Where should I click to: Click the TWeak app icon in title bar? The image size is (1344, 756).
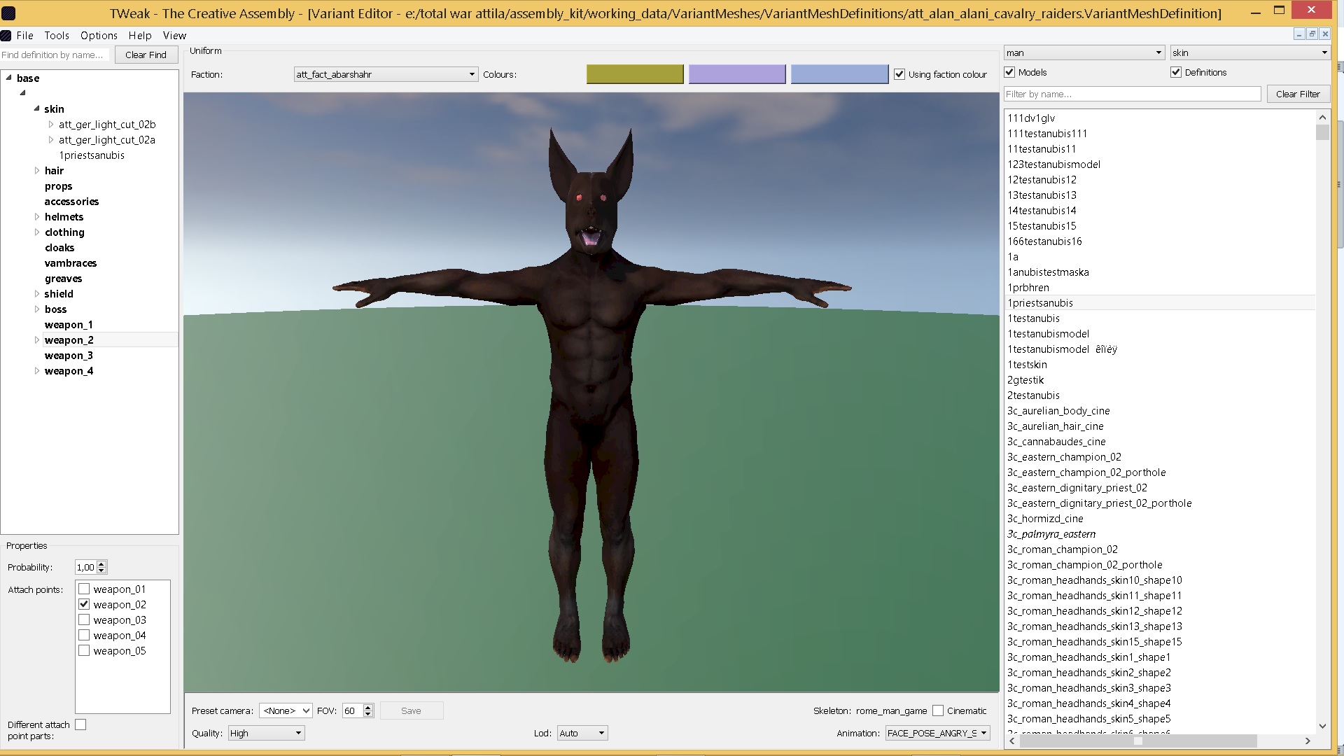point(8,13)
